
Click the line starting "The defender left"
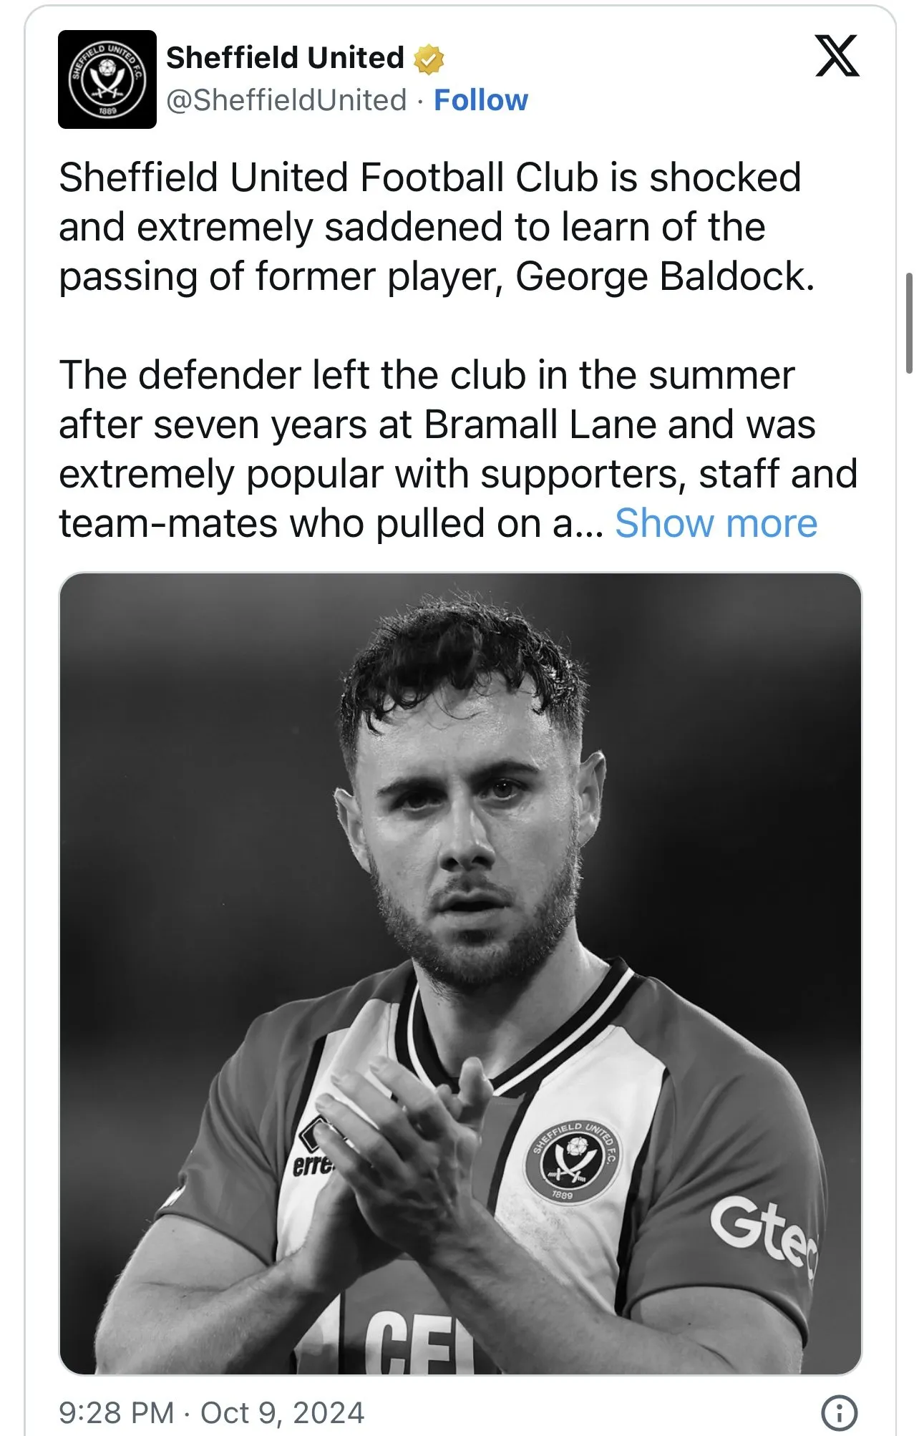427,375
